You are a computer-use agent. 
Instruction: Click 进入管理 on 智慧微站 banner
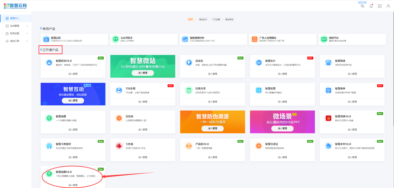tap(143, 73)
